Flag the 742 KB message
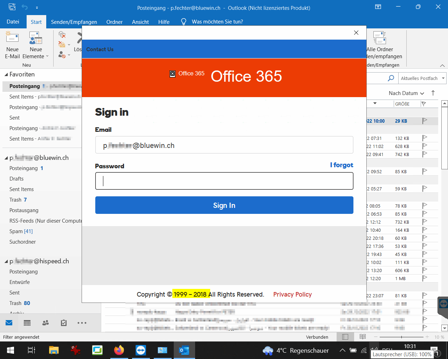 tap(425, 154)
